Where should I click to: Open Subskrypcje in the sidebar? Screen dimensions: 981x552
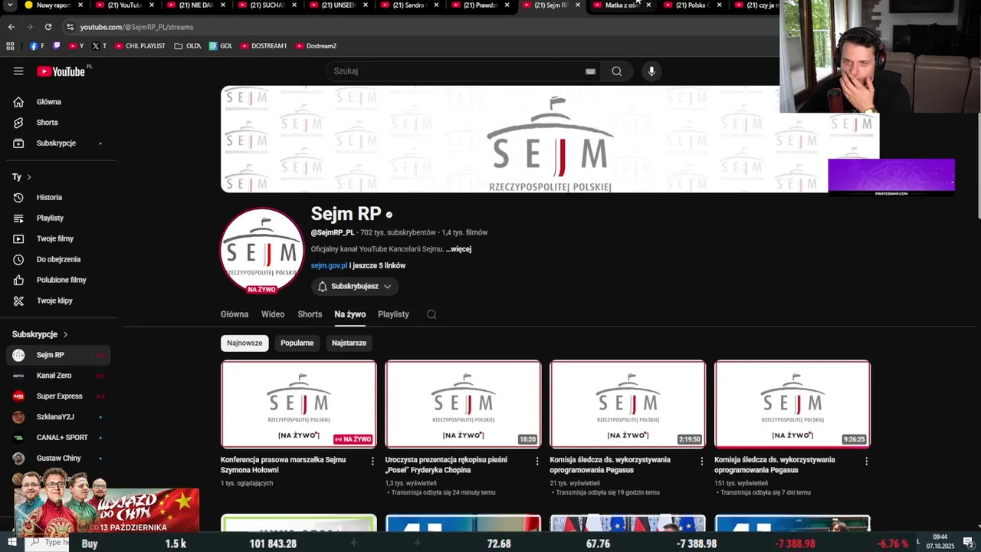click(x=58, y=143)
